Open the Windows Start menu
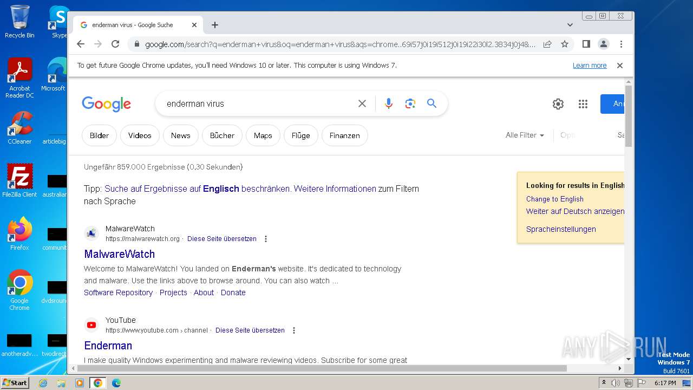The height and width of the screenshot is (390, 693). tap(15, 382)
